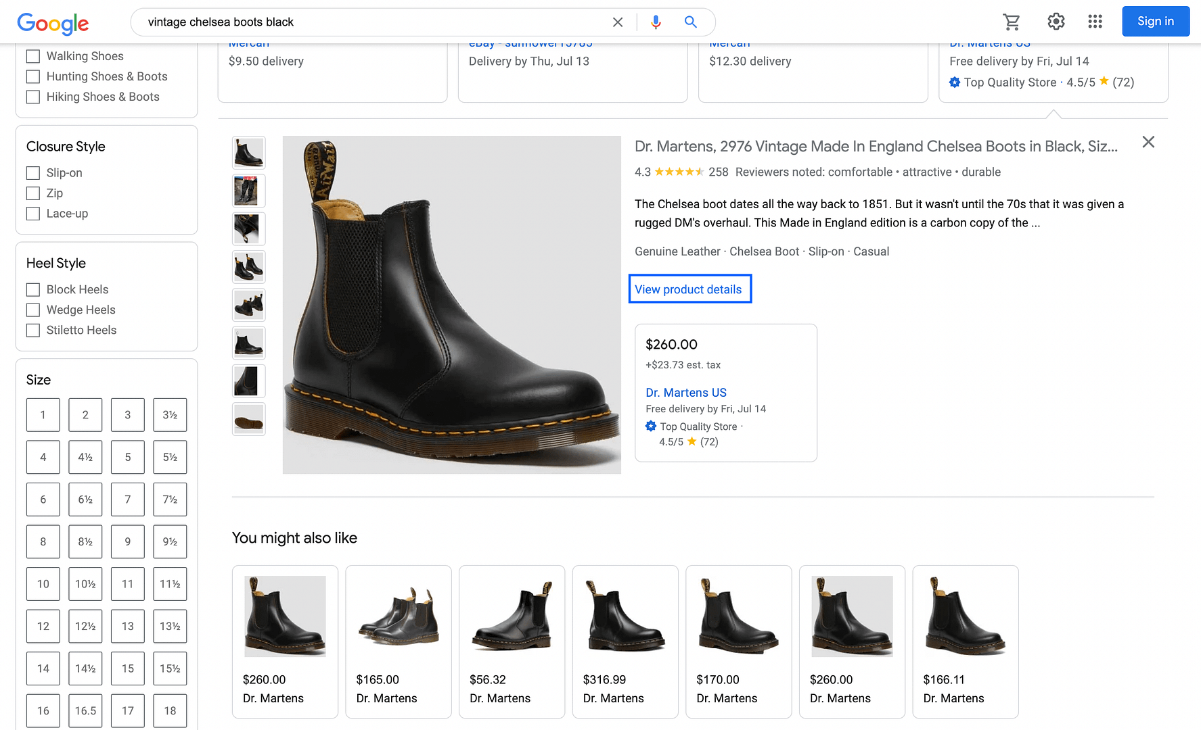Viewport: 1201px width, 730px height.
Task: Click the 258 reviews count
Action: tap(718, 172)
